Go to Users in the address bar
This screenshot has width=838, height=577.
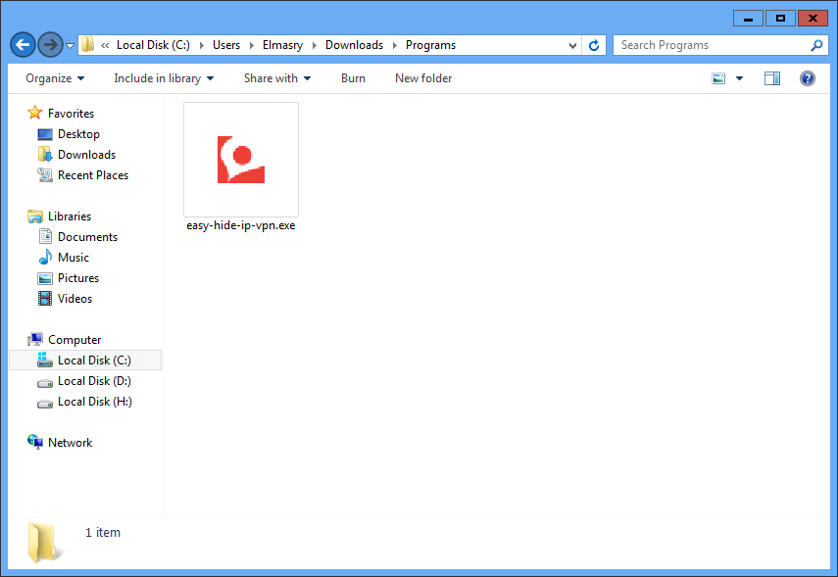[x=226, y=45]
